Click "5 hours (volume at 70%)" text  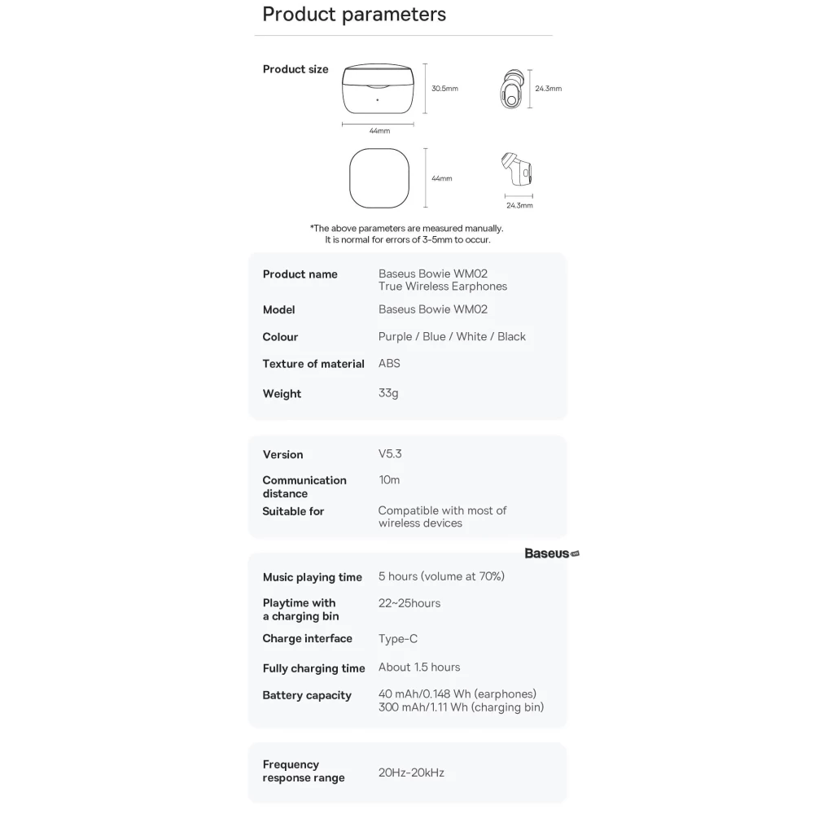pyautogui.click(x=441, y=577)
